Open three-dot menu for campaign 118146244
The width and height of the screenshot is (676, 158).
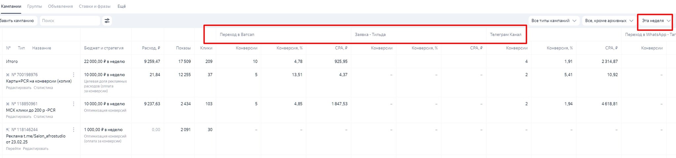pyautogui.click(x=74, y=130)
